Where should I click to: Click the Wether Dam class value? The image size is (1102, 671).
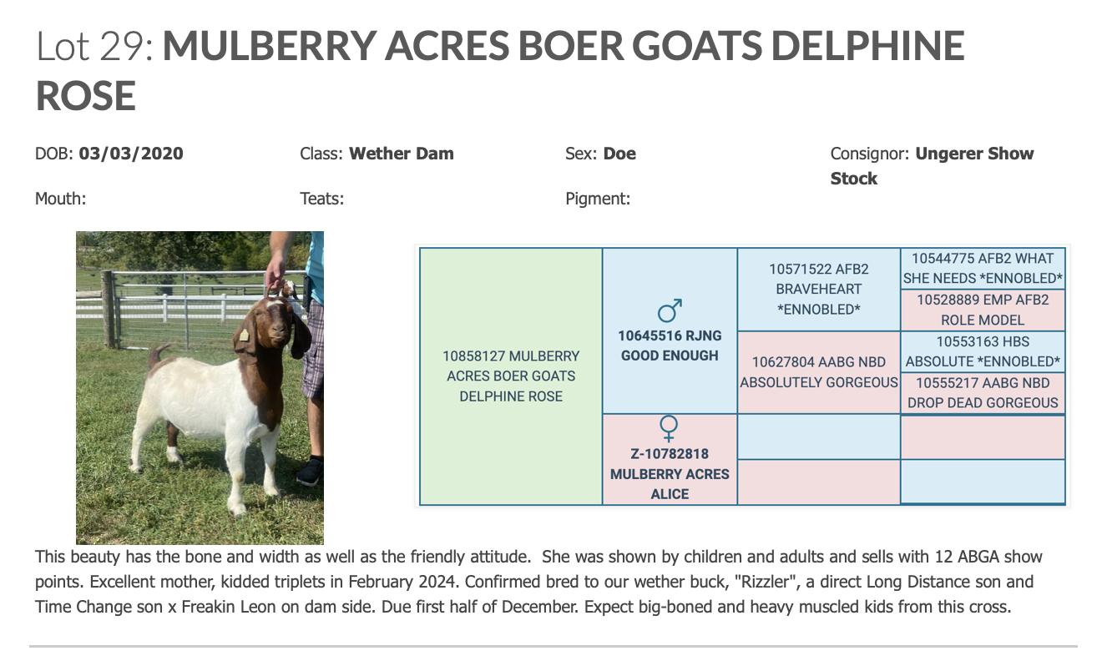[402, 154]
